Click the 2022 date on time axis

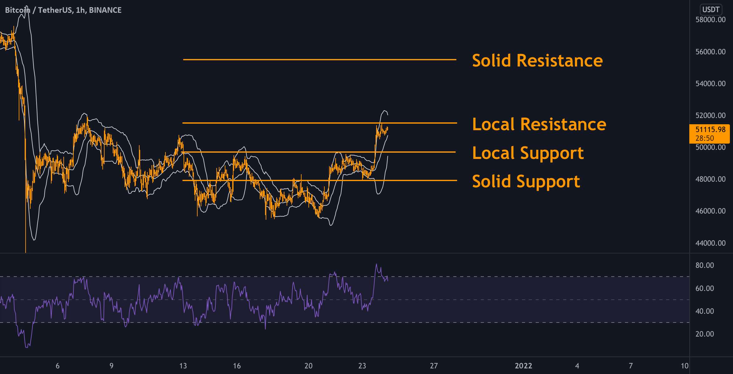pos(523,366)
